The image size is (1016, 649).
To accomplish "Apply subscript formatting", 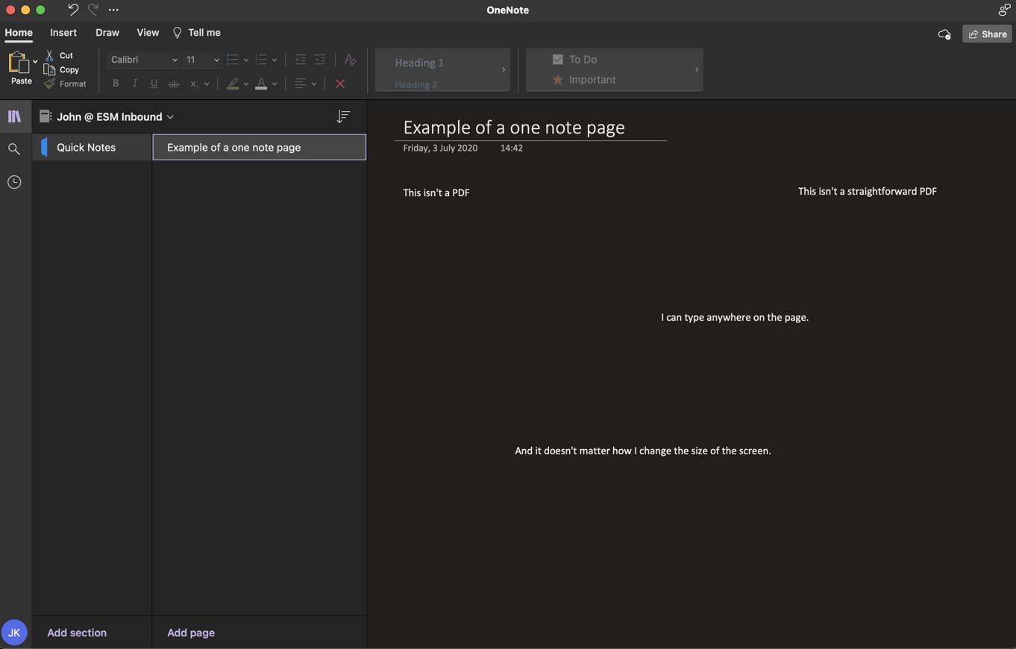I will 193,84.
